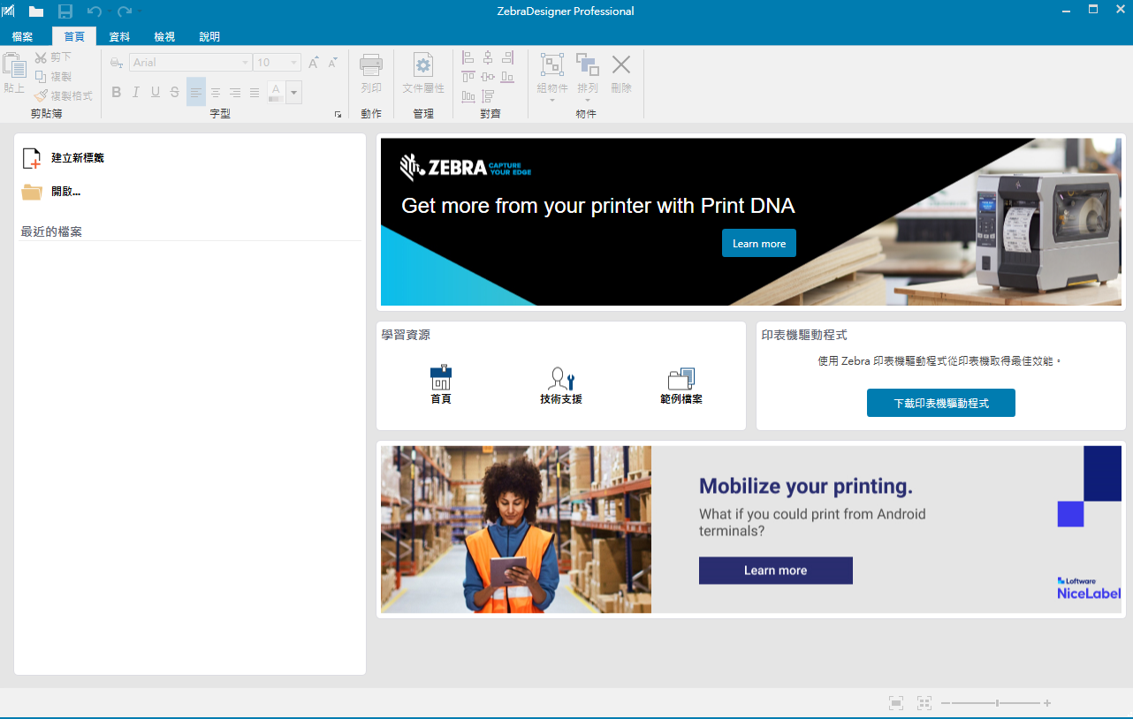Expand the Arial font name dropdown
Screen dimensions: 1133x719
[x=245, y=63]
